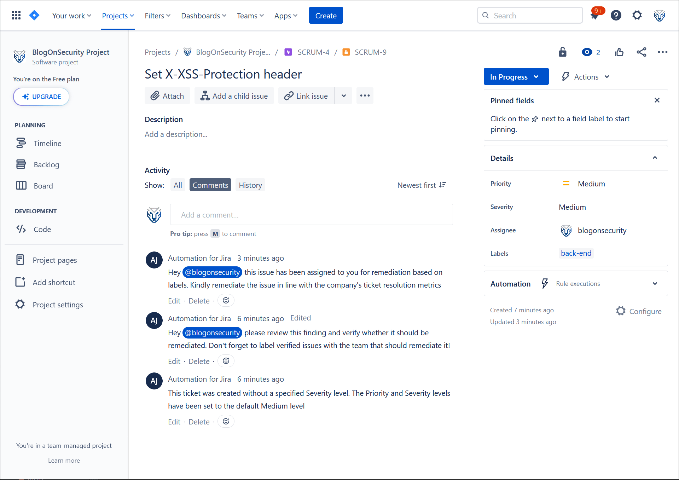Open the back-end label link
The image size is (679, 480).
(x=576, y=253)
